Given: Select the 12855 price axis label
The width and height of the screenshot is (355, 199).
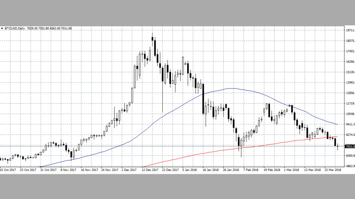Looking at the screenshot, I should pyautogui.click(x=349, y=93).
